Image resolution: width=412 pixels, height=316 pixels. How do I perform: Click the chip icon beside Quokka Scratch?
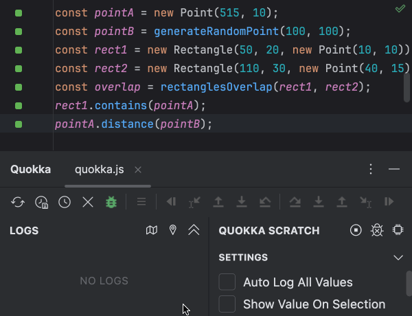[397, 231]
